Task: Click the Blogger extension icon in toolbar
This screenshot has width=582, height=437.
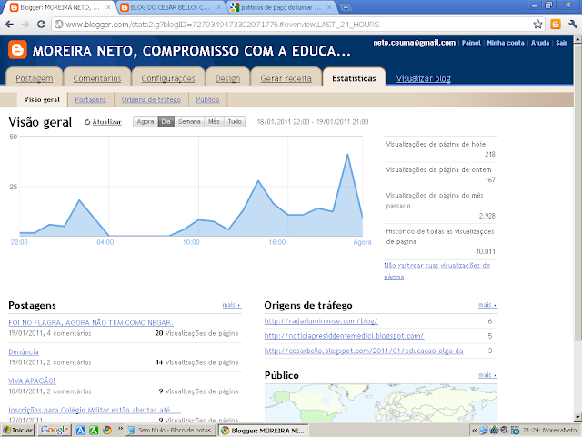Action: tap(556, 25)
